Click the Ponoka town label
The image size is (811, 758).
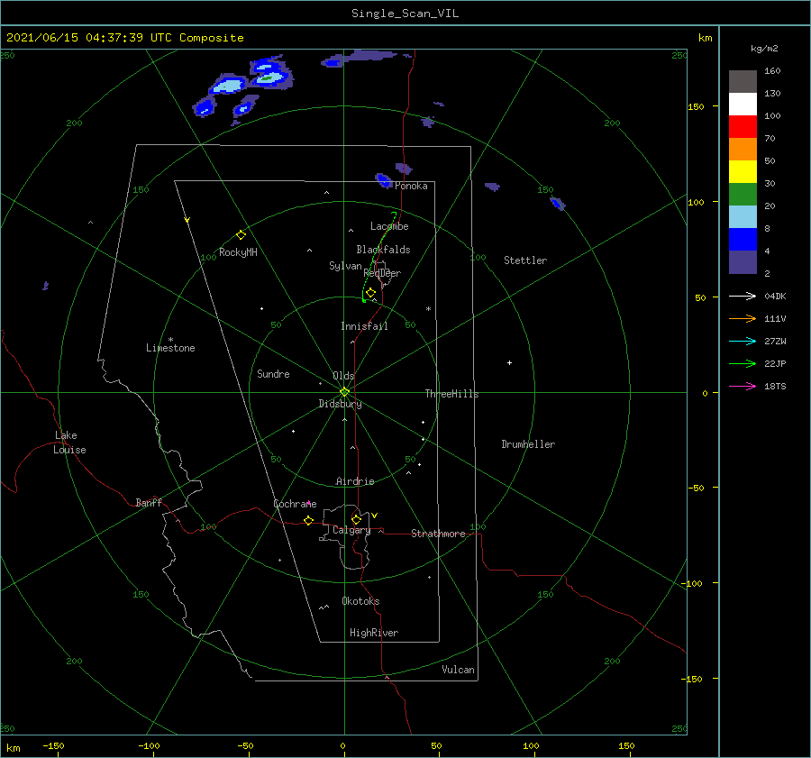(x=411, y=186)
